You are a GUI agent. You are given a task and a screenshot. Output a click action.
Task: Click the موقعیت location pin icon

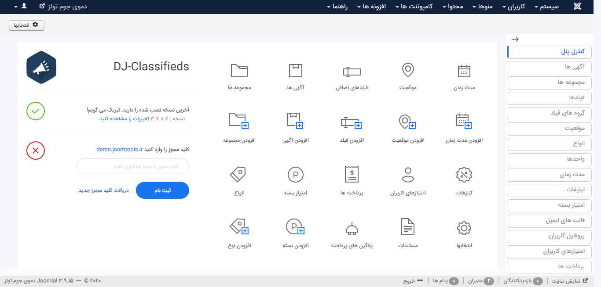click(x=408, y=70)
